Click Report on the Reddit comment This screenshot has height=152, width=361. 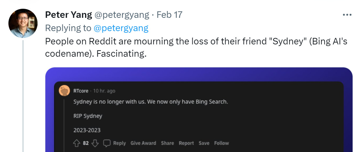[186, 143]
